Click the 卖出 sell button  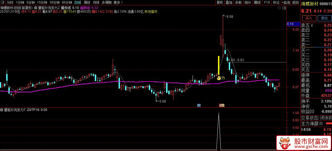(324, 18)
